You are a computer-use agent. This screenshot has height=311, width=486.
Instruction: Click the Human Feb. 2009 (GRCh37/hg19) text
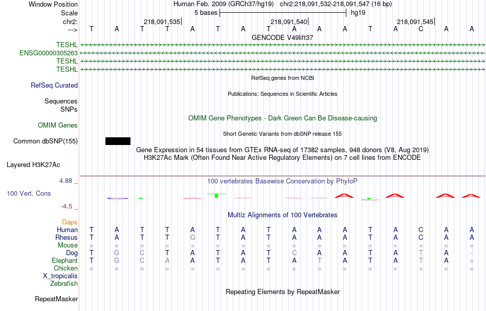coord(224,4)
